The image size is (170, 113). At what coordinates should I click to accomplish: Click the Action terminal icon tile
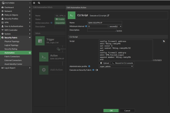point(44,57)
